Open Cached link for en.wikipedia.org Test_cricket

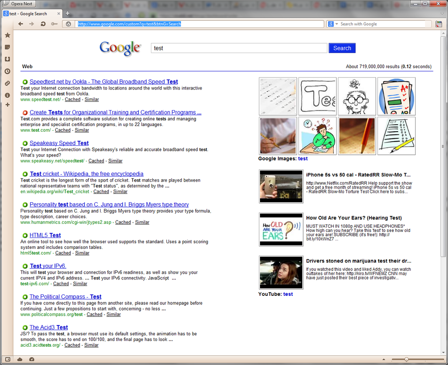click(x=101, y=191)
